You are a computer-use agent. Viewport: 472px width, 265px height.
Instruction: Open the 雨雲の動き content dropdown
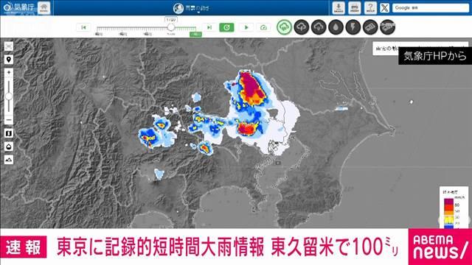pyautogui.click(x=192, y=8)
